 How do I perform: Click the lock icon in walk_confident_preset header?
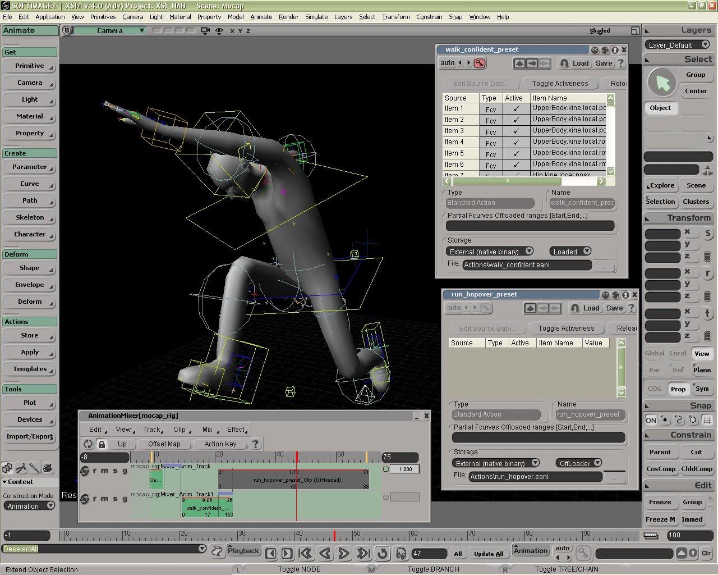tap(615, 50)
